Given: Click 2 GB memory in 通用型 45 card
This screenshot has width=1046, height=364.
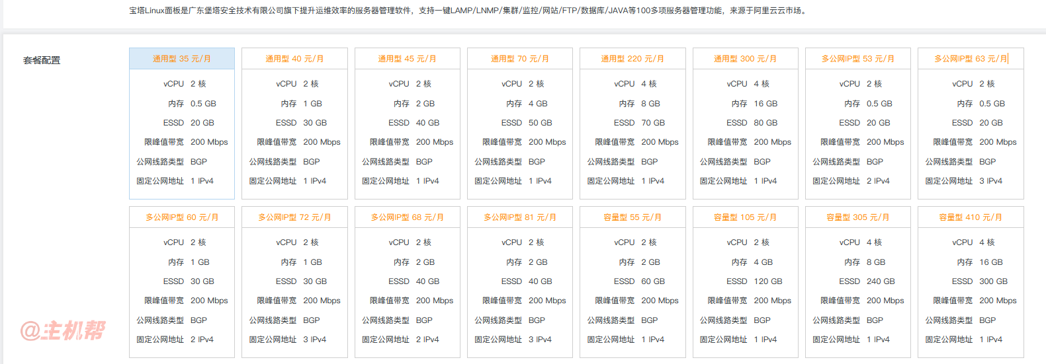Looking at the screenshot, I should click(425, 104).
